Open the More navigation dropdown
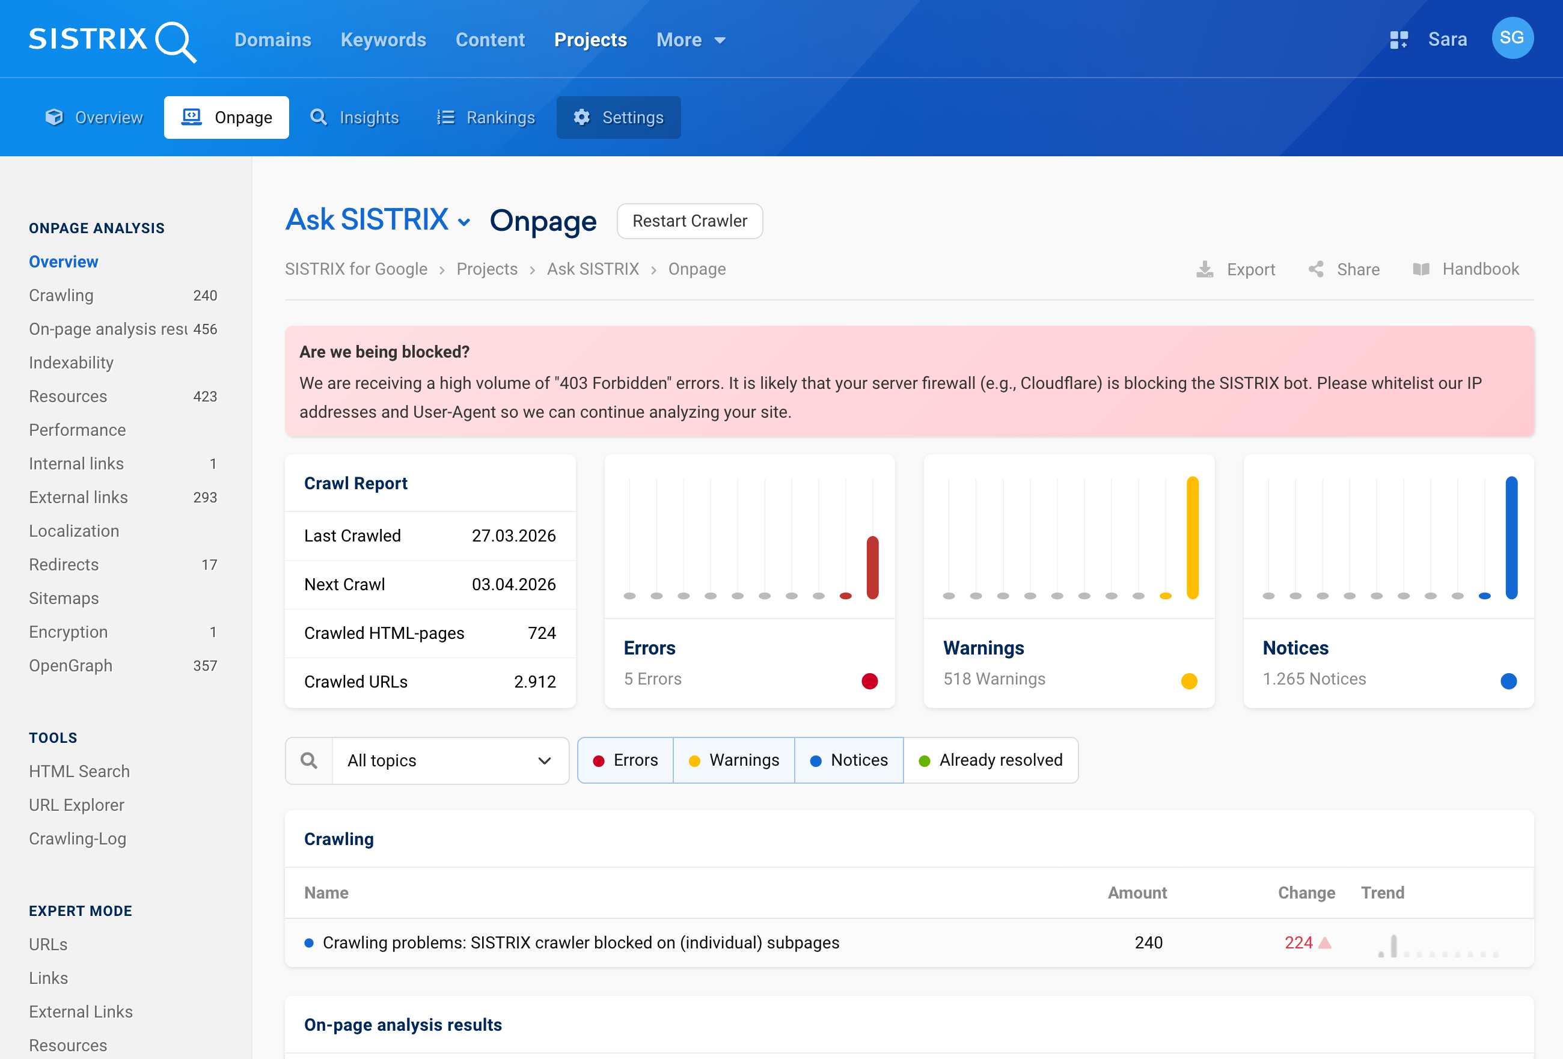 pos(691,39)
